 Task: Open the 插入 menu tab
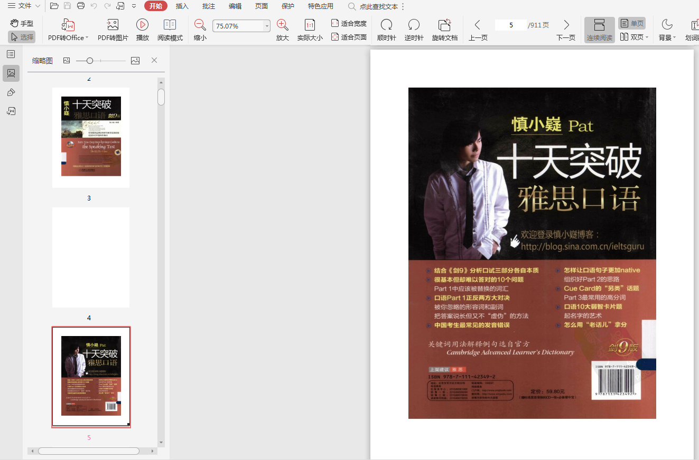tap(182, 6)
